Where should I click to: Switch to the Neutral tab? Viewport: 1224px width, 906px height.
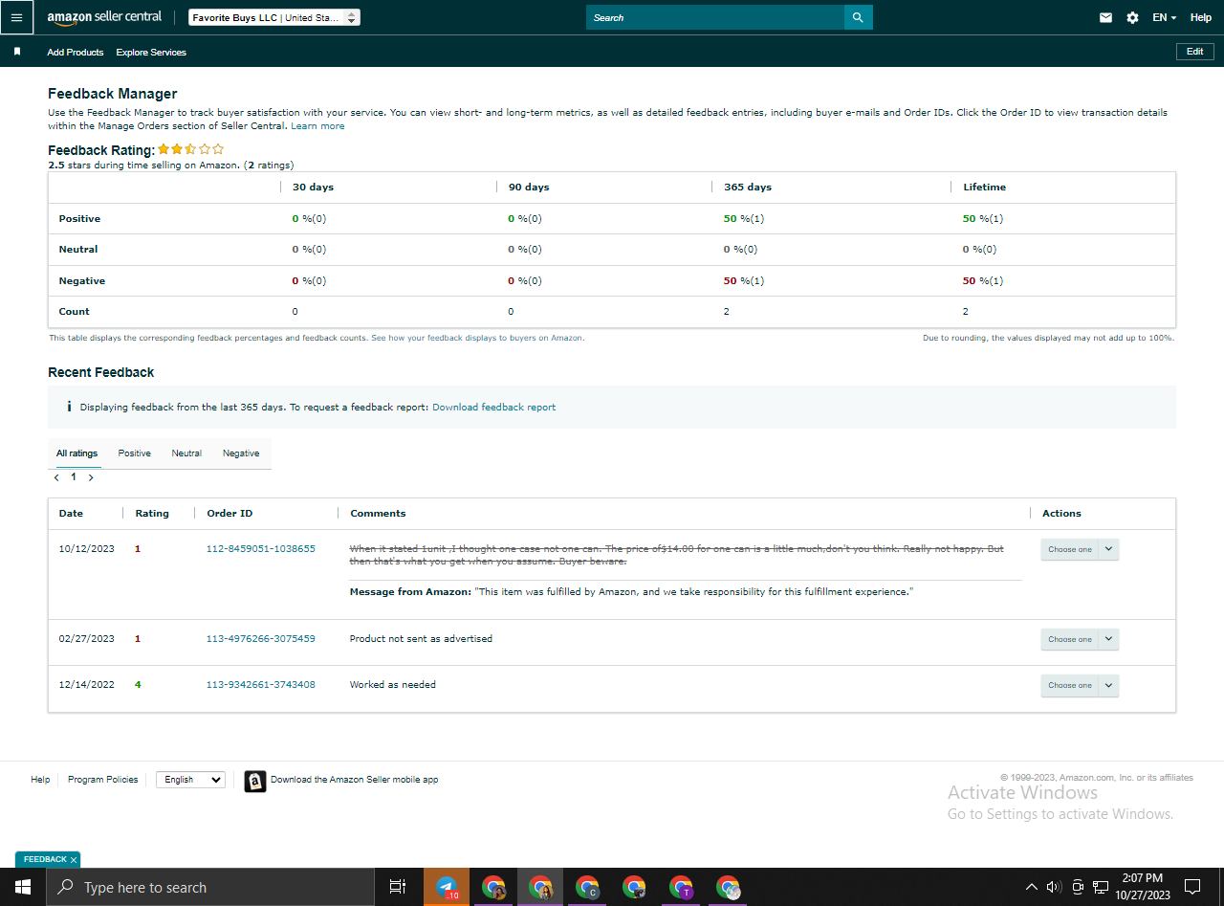(186, 453)
